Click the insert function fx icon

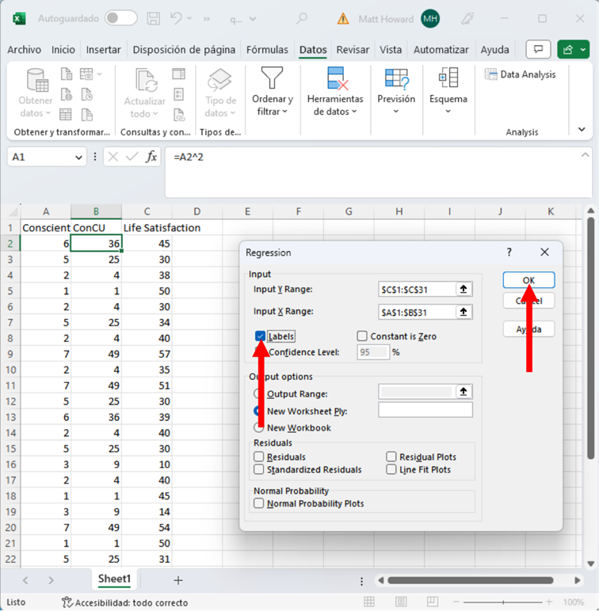(x=151, y=157)
